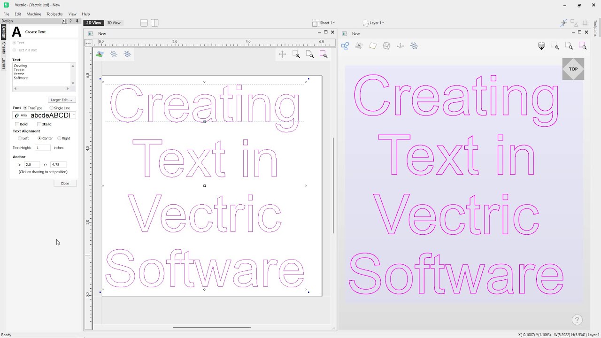Toggle bitmap display icon in 3D view
601x338 pixels.
(x=359, y=46)
